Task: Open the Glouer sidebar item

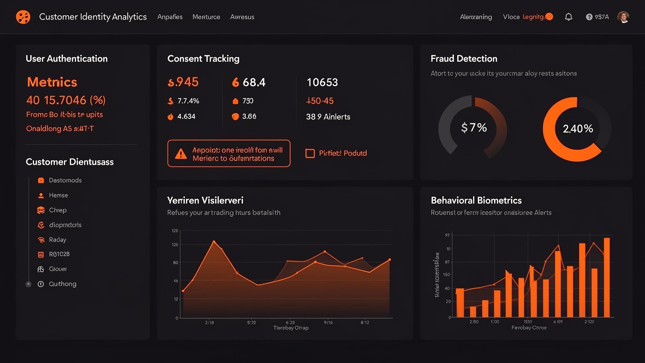Action: [58, 269]
